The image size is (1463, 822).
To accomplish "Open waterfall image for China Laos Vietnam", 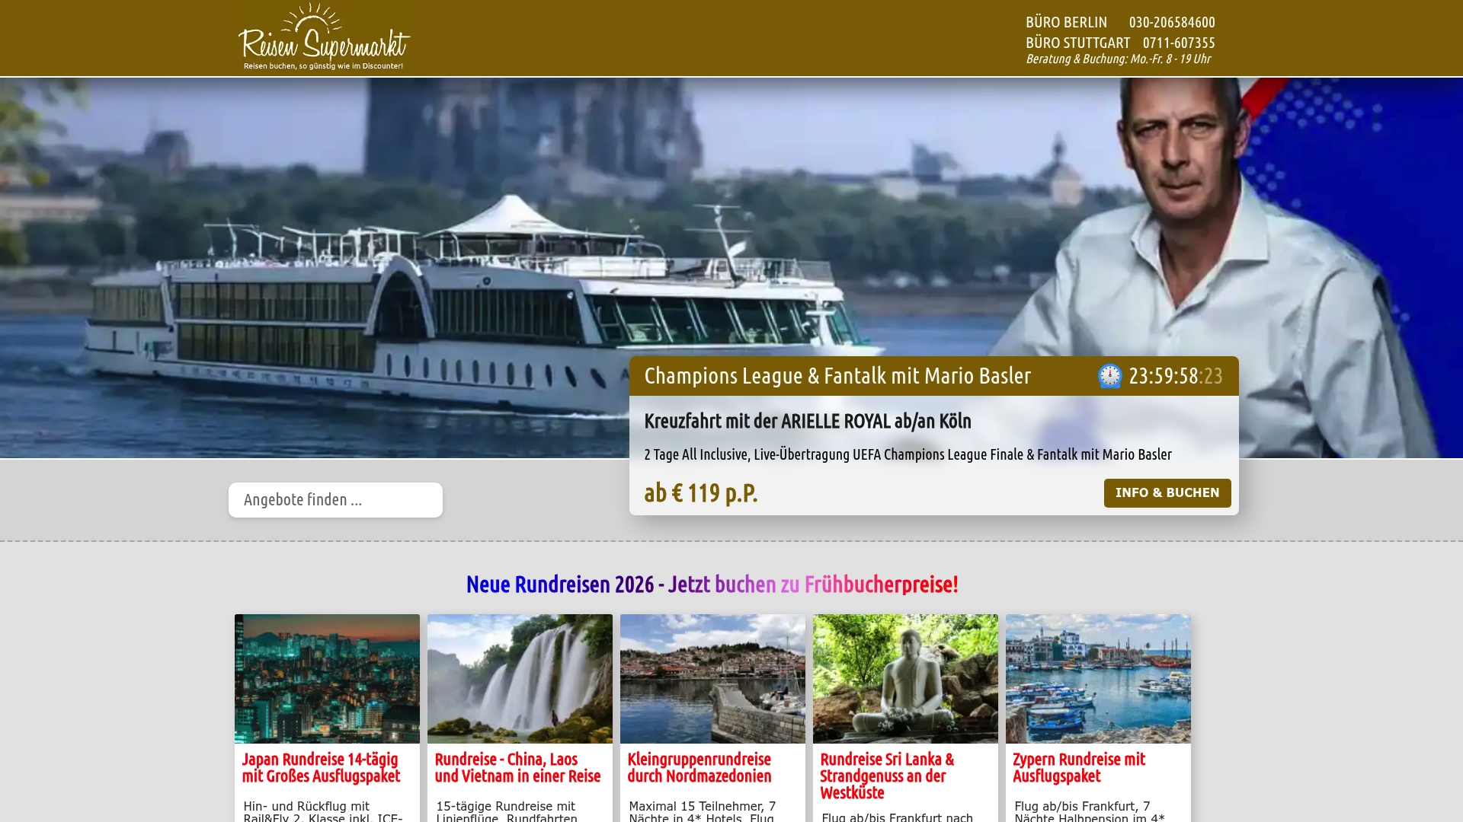I will click(x=520, y=678).
